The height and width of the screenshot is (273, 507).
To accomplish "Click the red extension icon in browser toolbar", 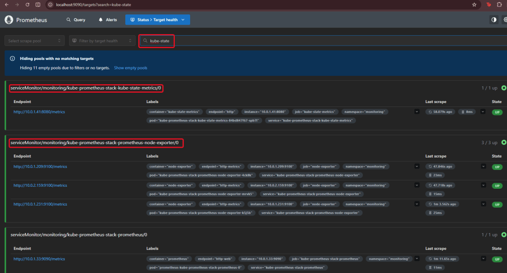I will click(x=489, y=4).
